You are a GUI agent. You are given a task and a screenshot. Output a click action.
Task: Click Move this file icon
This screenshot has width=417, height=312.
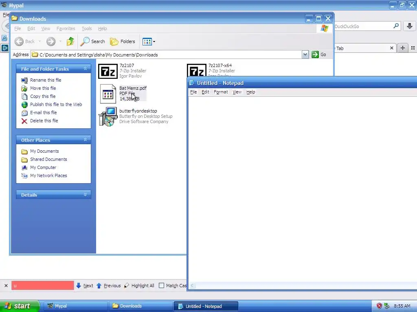24,88
